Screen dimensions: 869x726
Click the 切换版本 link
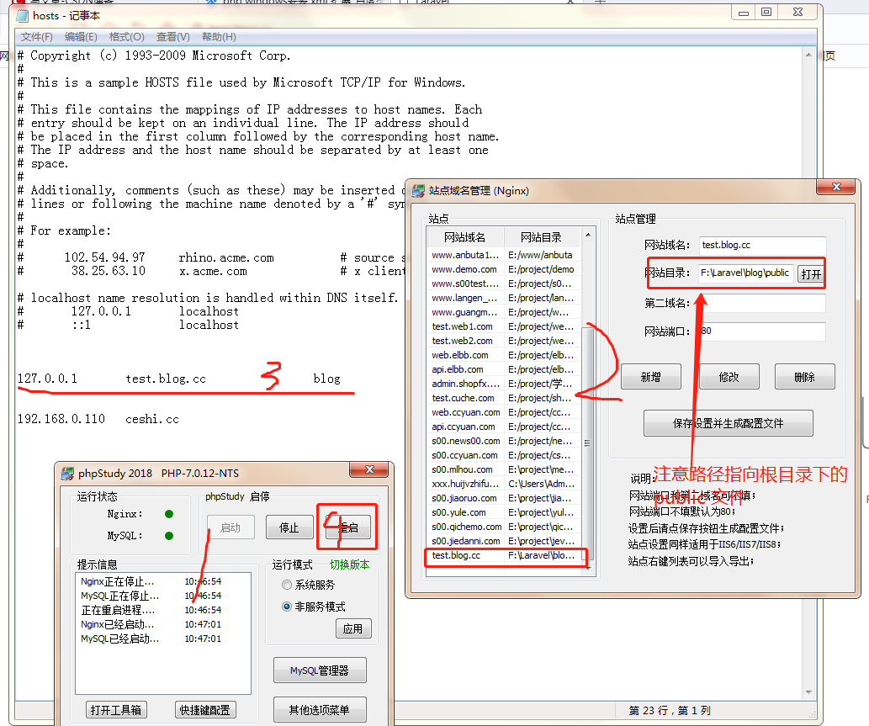[x=349, y=564]
